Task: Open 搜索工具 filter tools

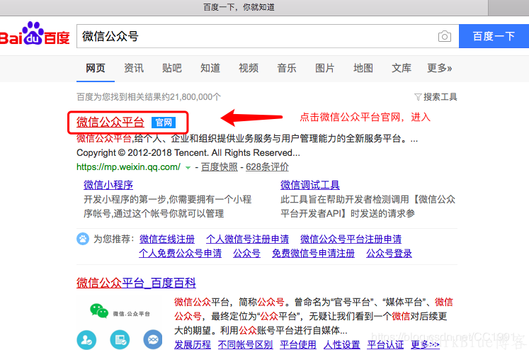Action: point(440,97)
